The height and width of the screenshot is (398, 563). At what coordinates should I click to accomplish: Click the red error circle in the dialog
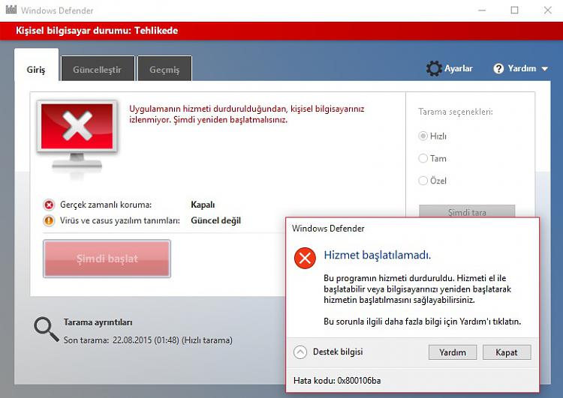click(305, 258)
